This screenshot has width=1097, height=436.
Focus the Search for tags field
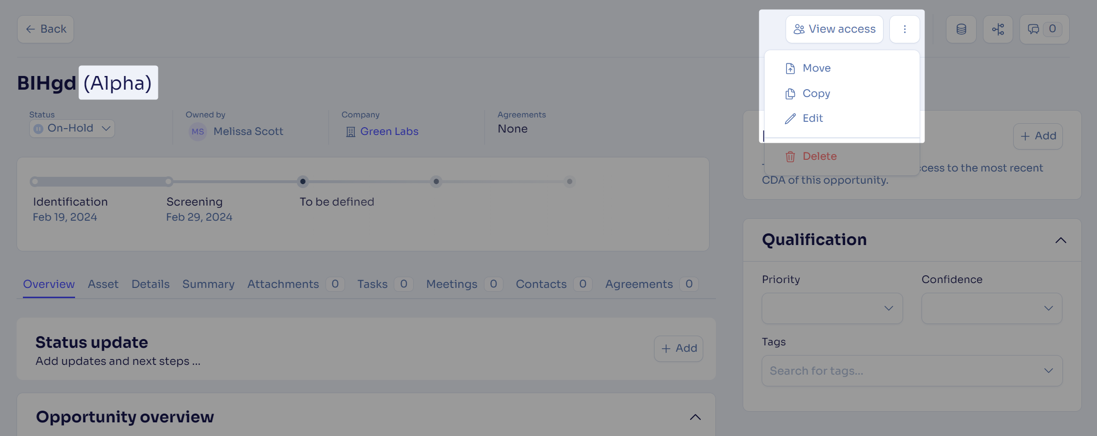pos(912,371)
